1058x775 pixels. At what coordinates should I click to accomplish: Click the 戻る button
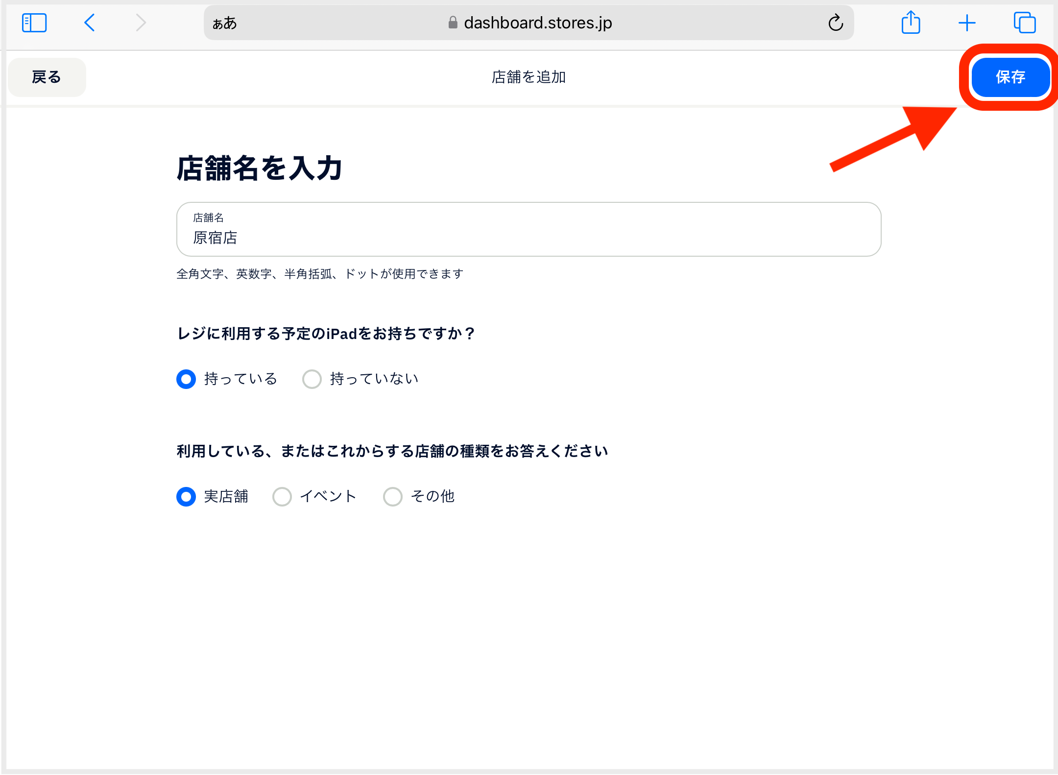(x=47, y=77)
